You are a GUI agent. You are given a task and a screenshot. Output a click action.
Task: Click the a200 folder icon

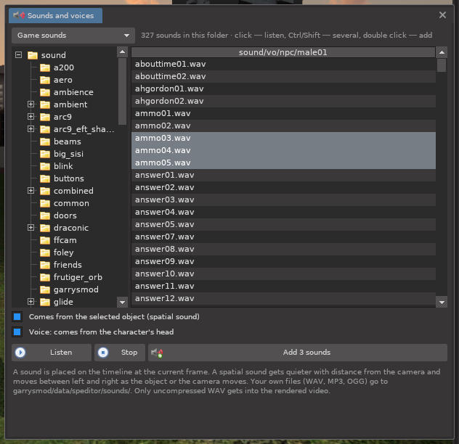pos(45,67)
